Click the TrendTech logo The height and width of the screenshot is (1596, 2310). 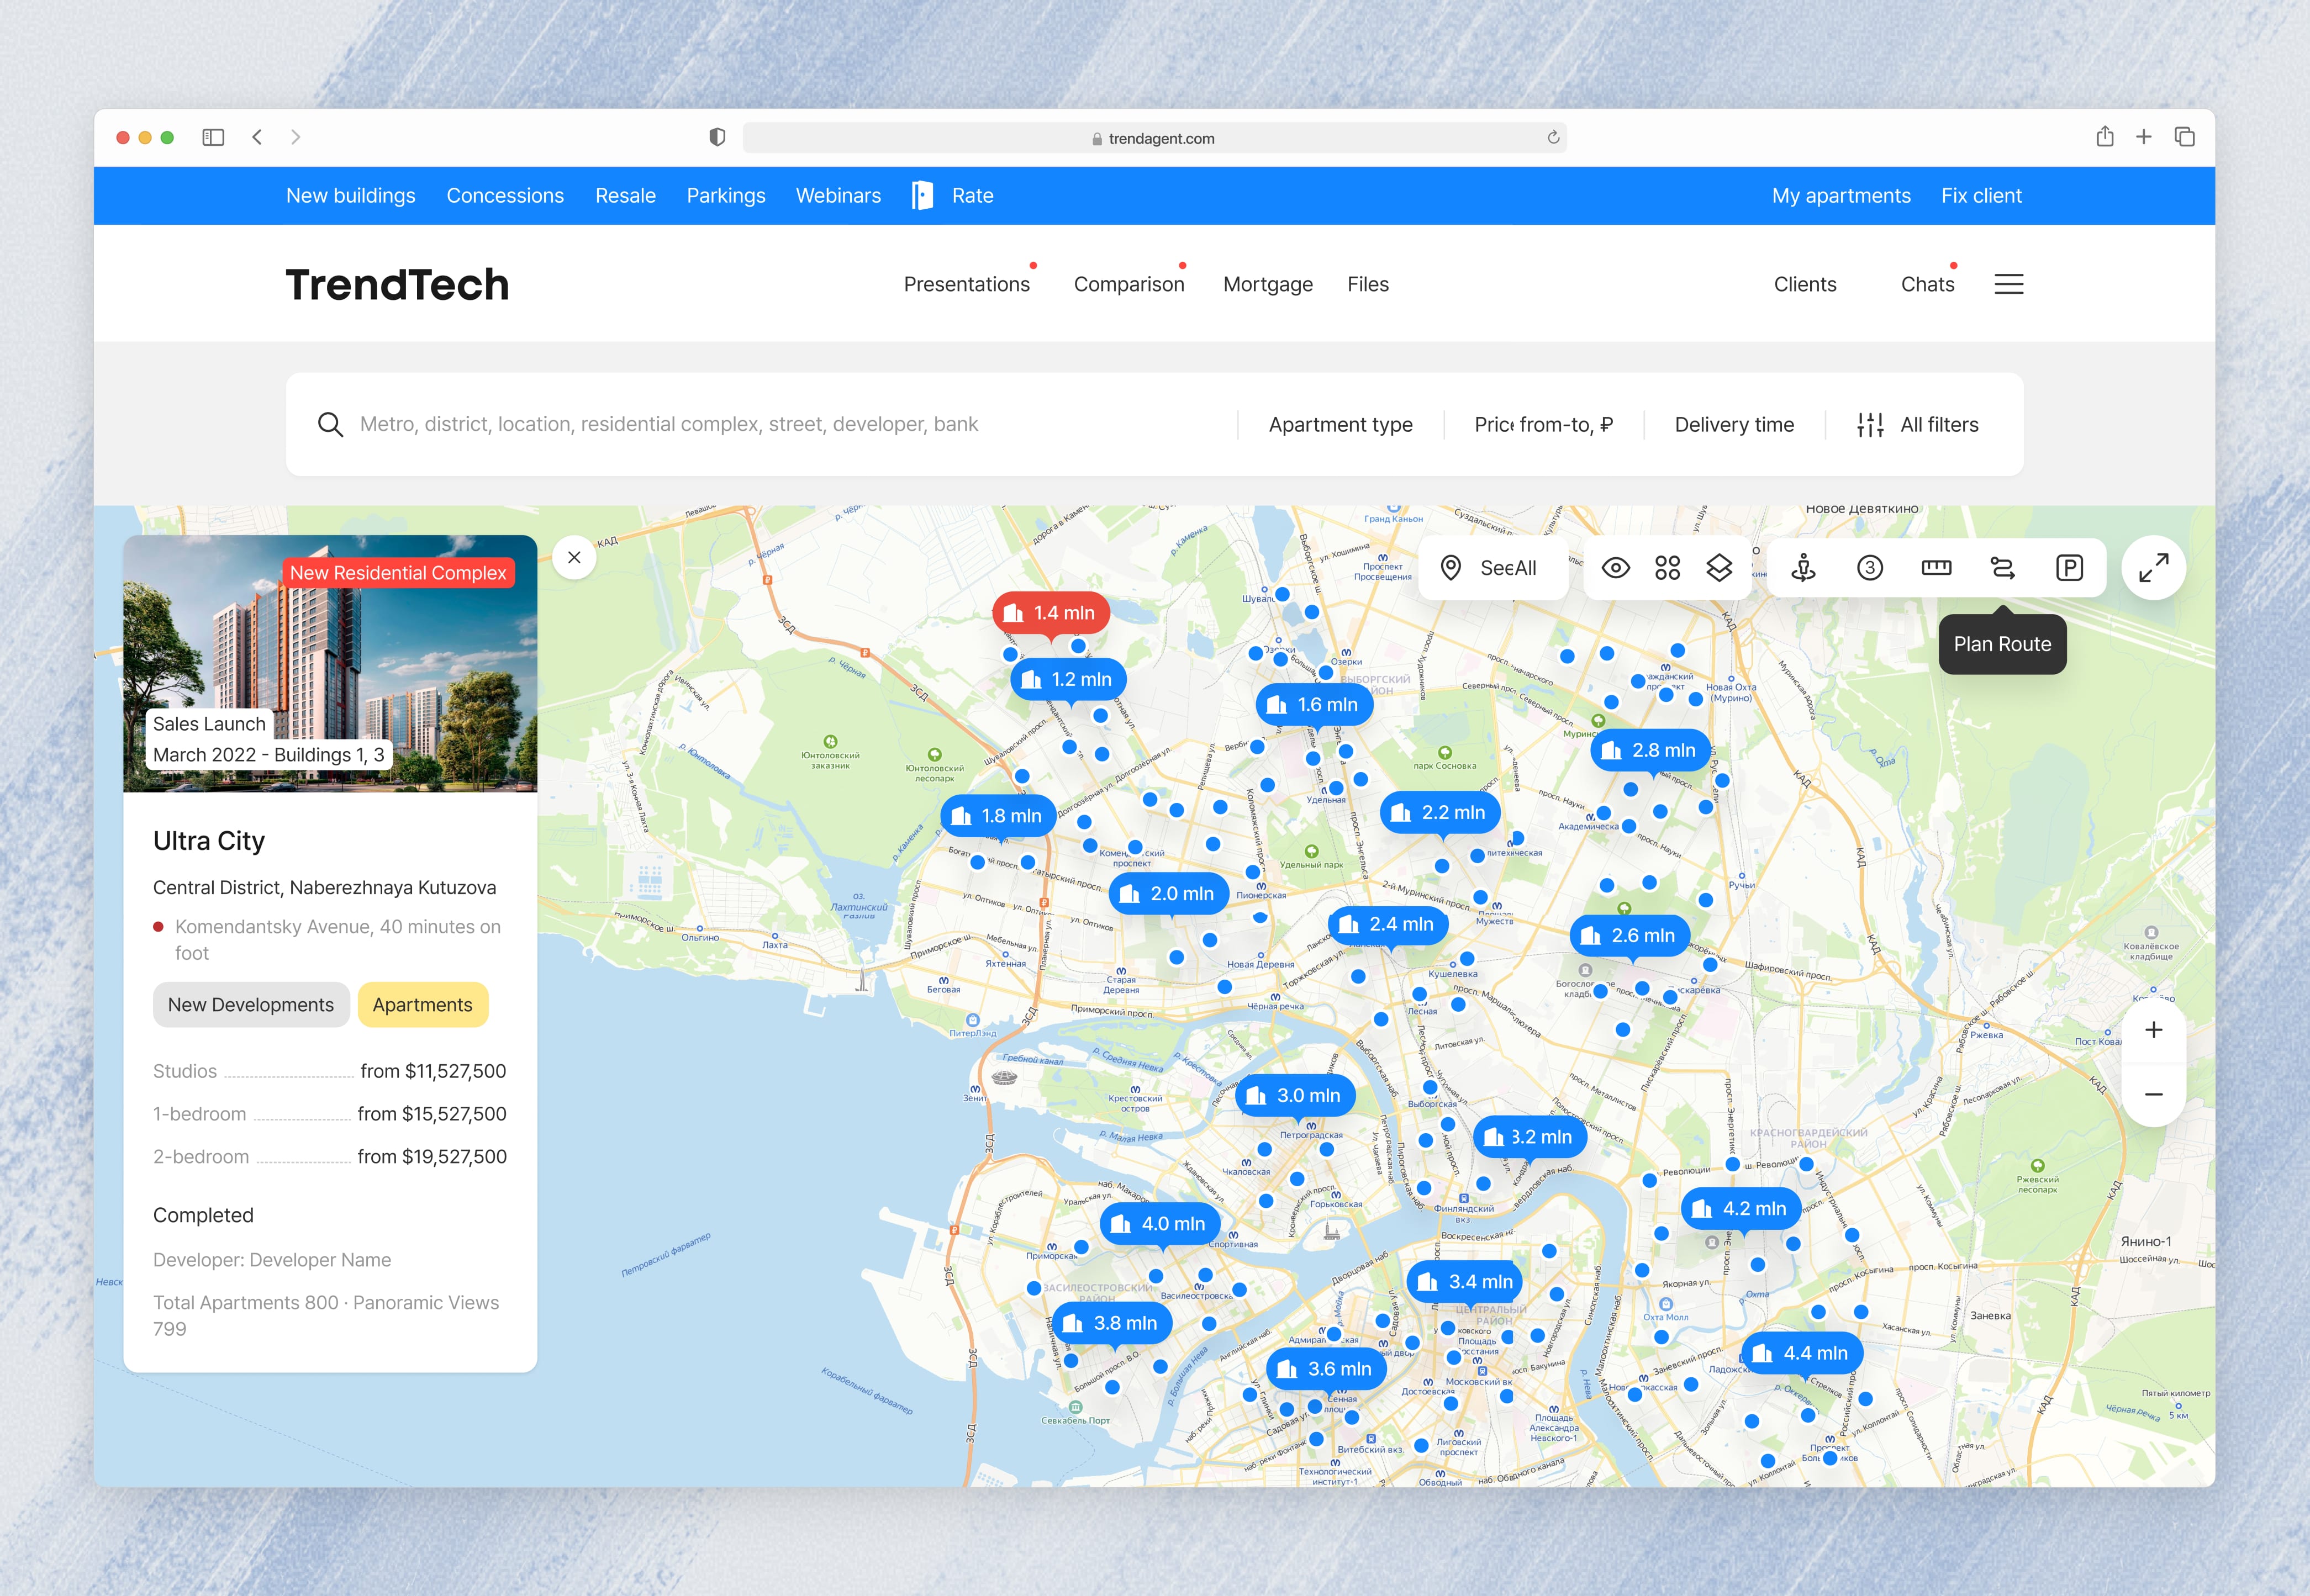(397, 284)
